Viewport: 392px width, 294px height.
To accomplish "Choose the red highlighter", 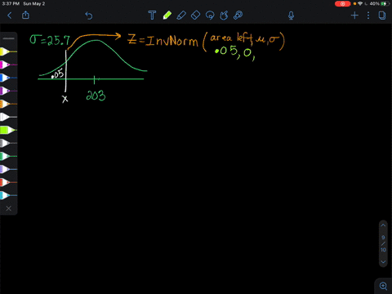I will tap(8, 182).
